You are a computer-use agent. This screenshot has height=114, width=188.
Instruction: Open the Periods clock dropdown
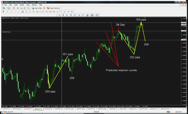pos(92,15)
